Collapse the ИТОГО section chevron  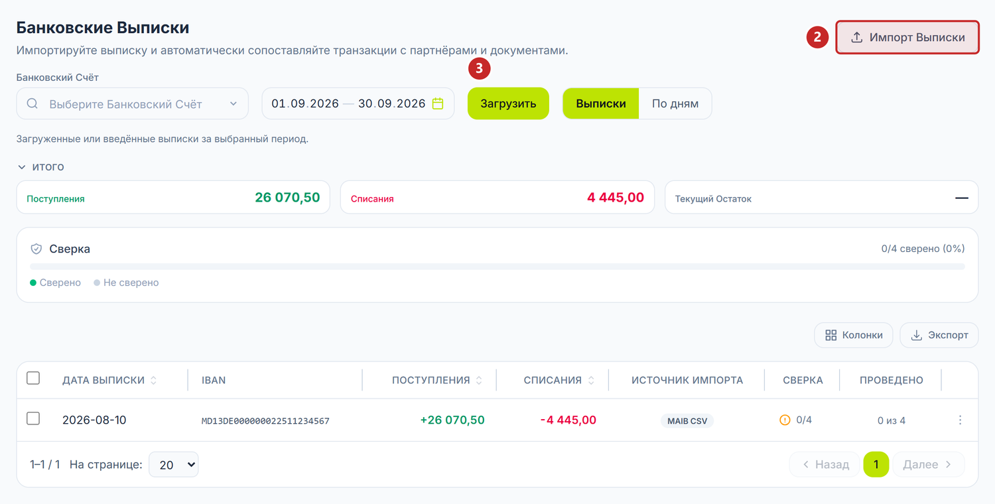(22, 167)
